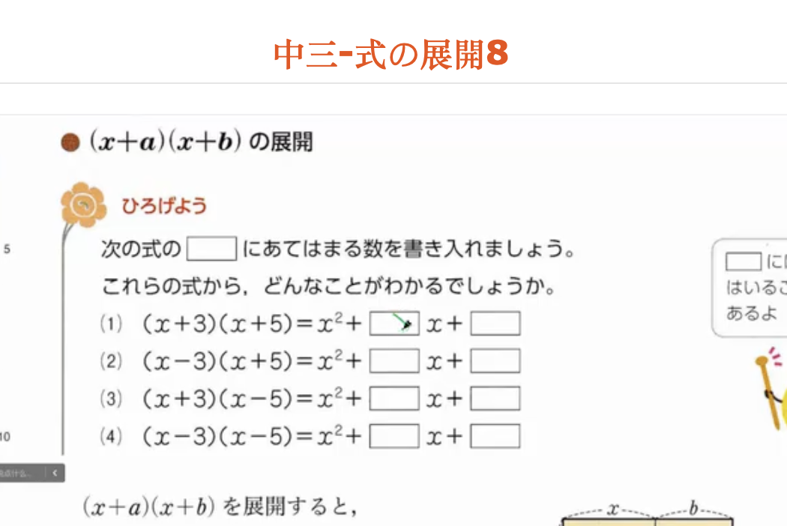The image size is (787, 526).
Task: Select the constant-term box in equation (4)
Action: pyautogui.click(x=495, y=436)
